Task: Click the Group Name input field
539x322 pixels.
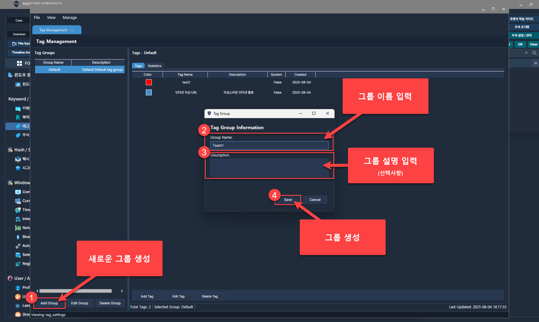Action: [269, 146]
